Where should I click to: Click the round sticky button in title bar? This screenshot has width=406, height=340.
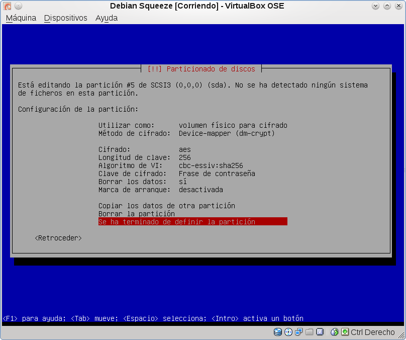coord(18,6)
